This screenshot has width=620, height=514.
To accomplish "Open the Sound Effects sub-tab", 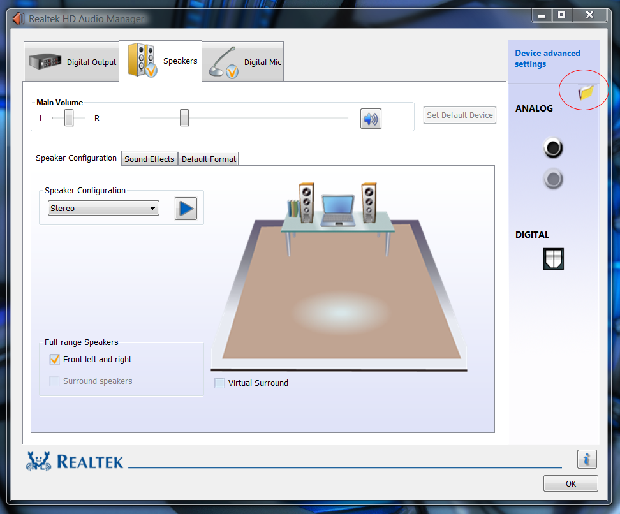I will [x=149, y=159].
